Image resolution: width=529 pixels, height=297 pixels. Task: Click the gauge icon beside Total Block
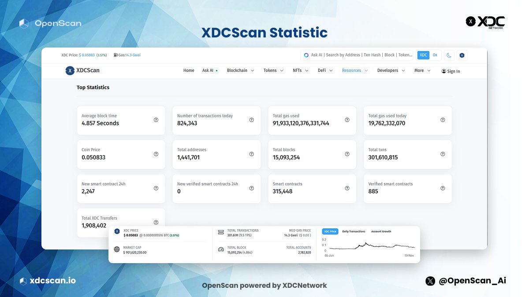(221, 249)
